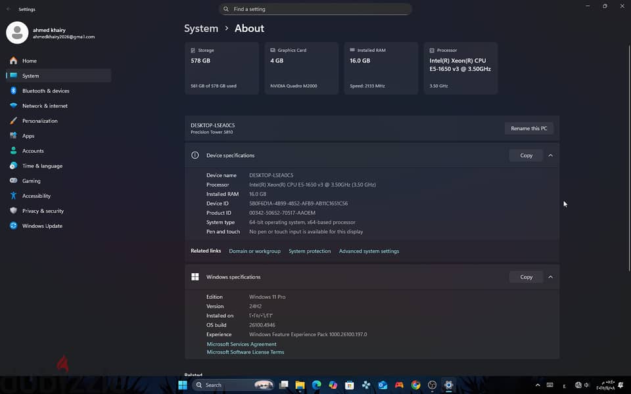Click the back arrow in Settings
This screenshot has width=631, height=394.
pos(9,9)
